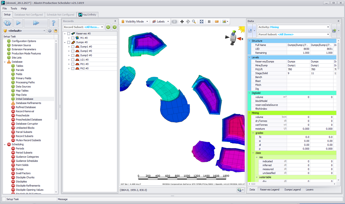The image size is (345, 204).
Task: Expand the LG1 #0 tree node
Action: click(69, 60)
